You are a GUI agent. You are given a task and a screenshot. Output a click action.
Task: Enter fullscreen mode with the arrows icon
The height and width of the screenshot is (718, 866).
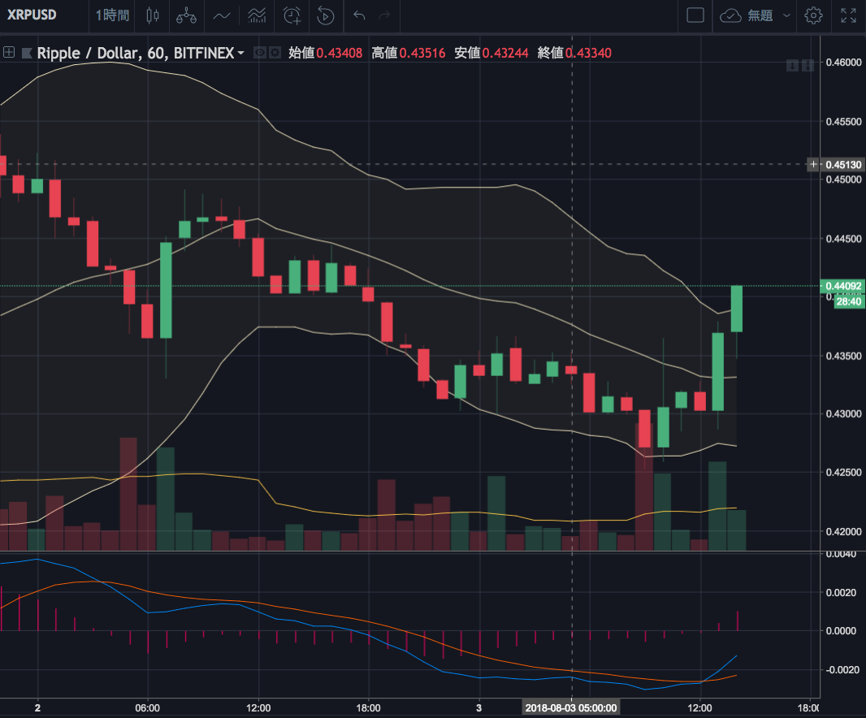click(x=848, y=15)
